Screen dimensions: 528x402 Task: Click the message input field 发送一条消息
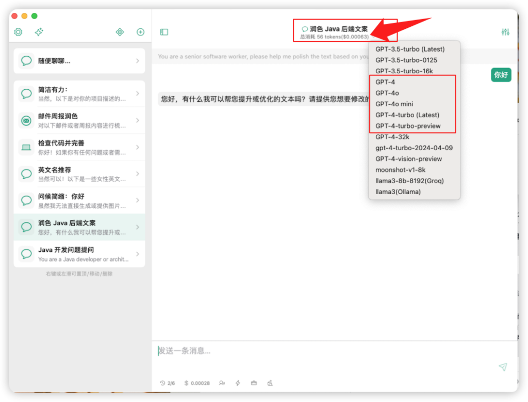point(326,351)
